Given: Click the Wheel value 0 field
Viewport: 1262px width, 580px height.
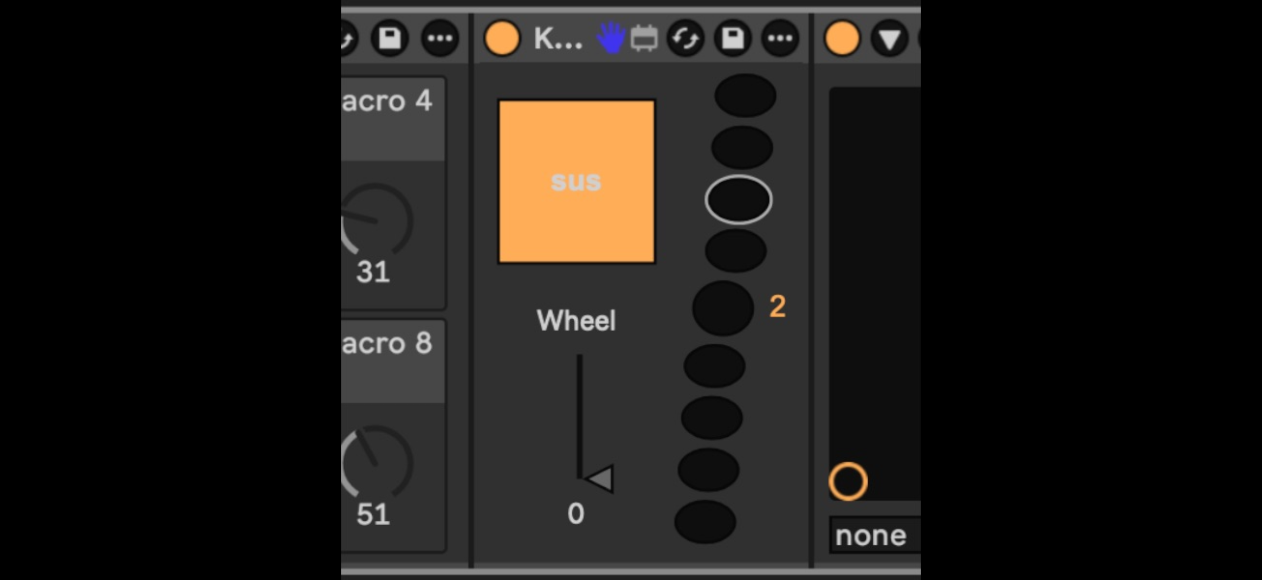Looking at the screenshot, I should 576,514.
